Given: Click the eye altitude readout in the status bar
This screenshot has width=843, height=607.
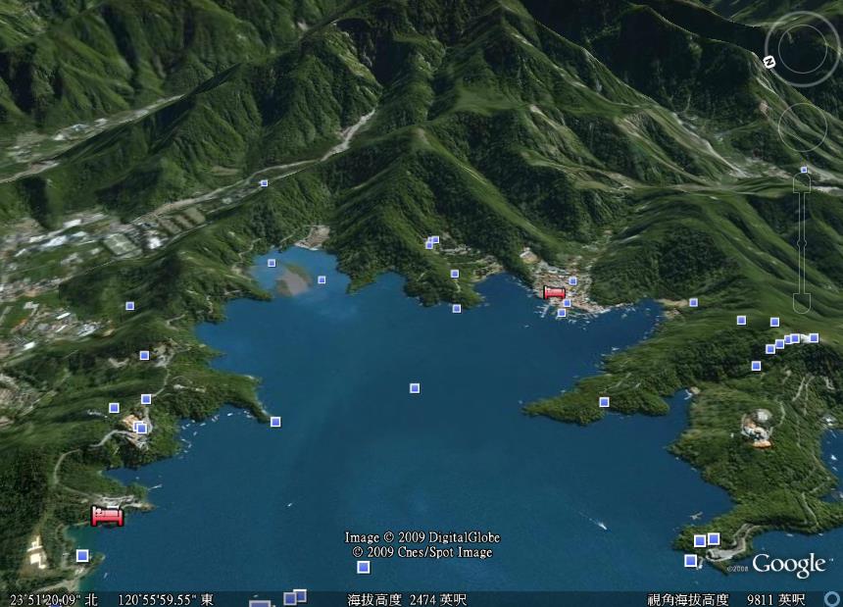Looking at the screenshot, I should [726, 599].
